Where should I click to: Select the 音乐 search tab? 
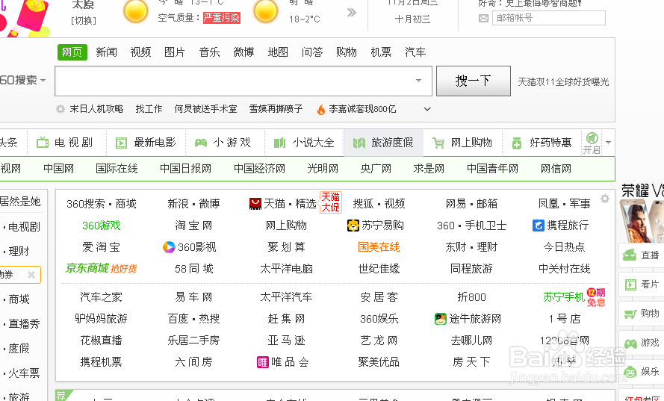pyautogui.click(x=210, y=52)
